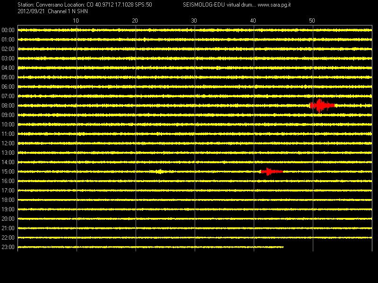Click the SEISMOLOG-EDU virtual drum title
The height and width of the screenshot is (283, 378).
[219, 5]
